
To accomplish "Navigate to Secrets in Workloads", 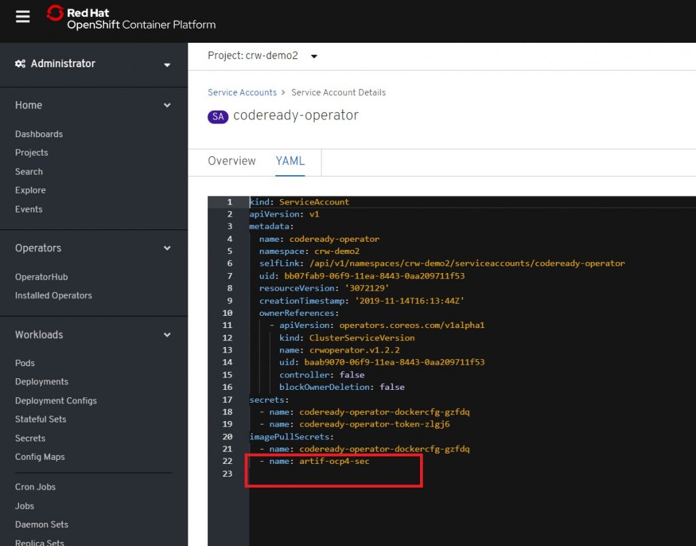I will pos(31,438).
